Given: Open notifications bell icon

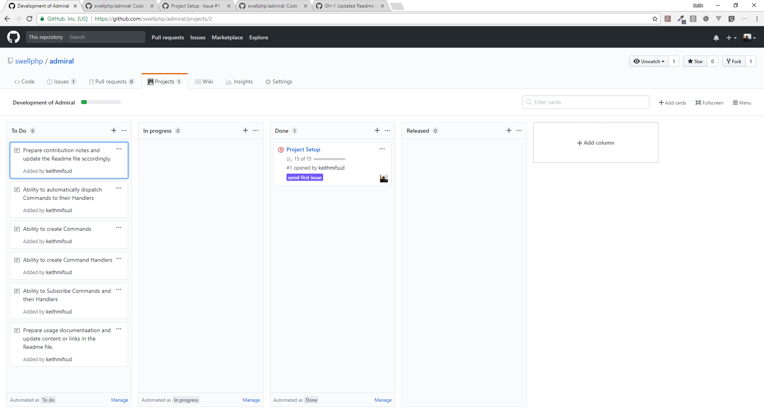Looking at the screenshot, I should (x=716, y=38).
